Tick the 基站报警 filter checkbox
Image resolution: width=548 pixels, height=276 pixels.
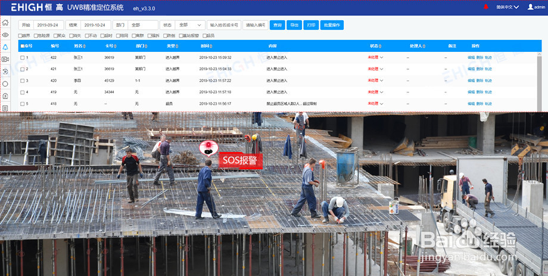[x=180, y=36]
